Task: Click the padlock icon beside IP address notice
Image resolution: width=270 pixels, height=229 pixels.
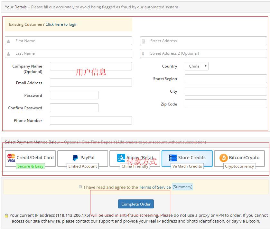Action: (6, 215)
